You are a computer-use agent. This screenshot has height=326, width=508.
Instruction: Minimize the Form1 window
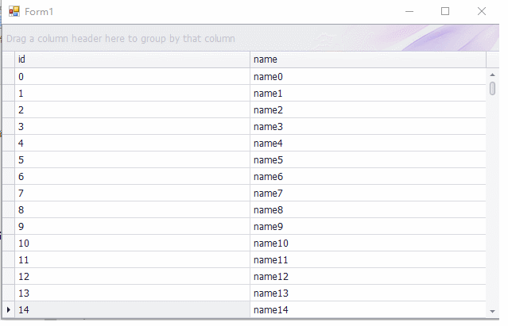409,11
